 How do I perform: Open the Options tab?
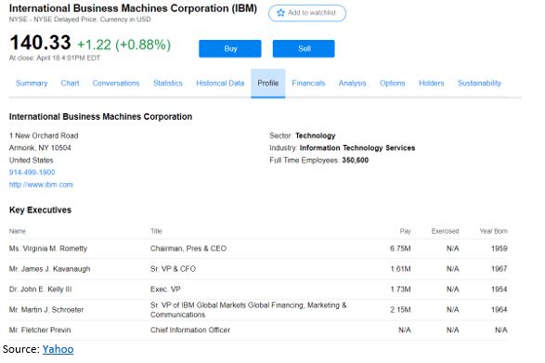click(393, 84)
